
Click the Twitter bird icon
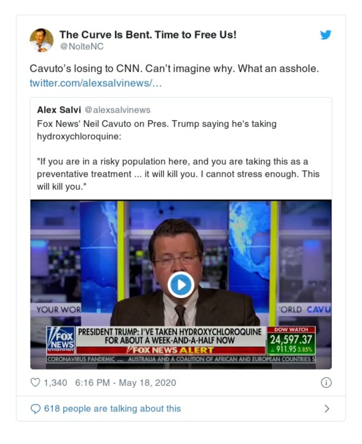[326, 34]
